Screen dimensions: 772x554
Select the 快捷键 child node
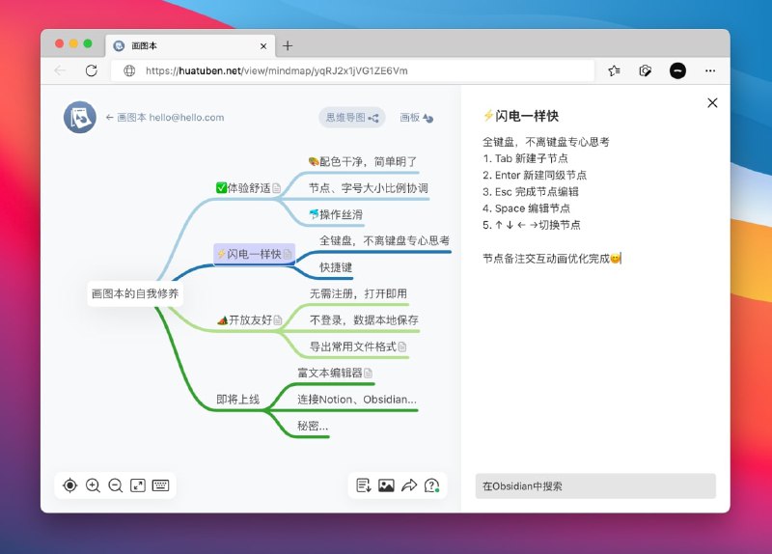336,267
